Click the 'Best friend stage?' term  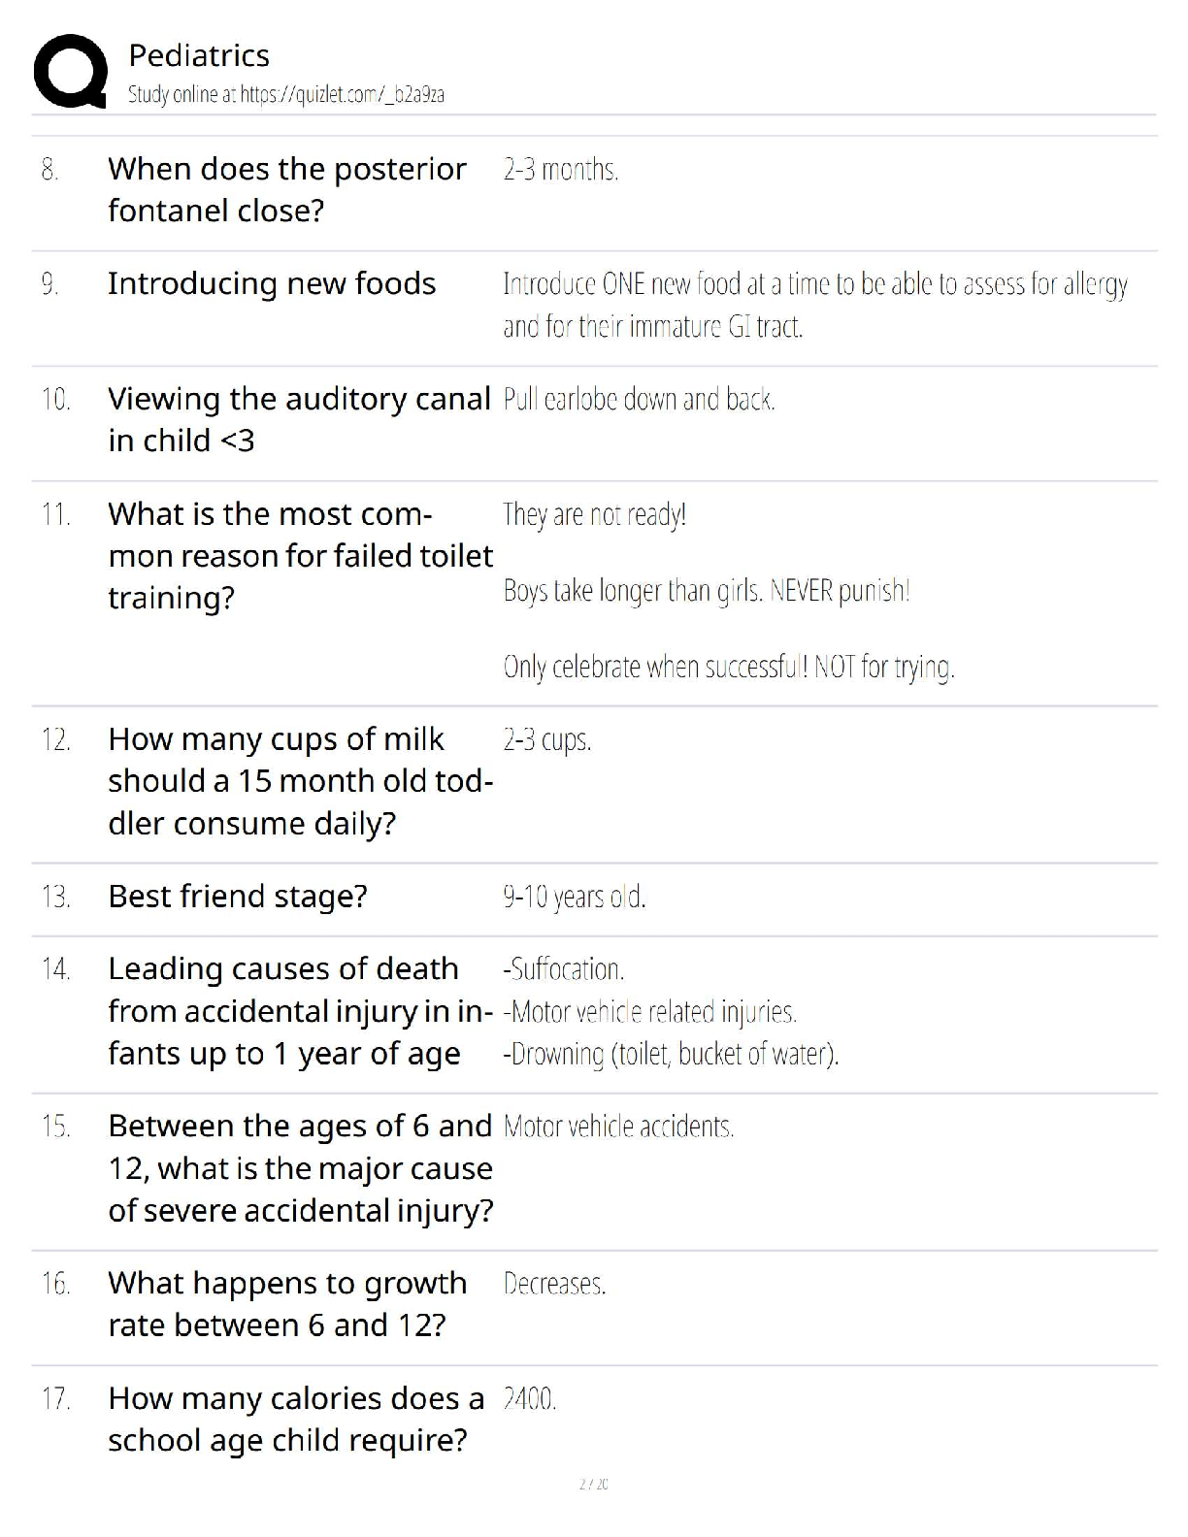tap(238, 896)
